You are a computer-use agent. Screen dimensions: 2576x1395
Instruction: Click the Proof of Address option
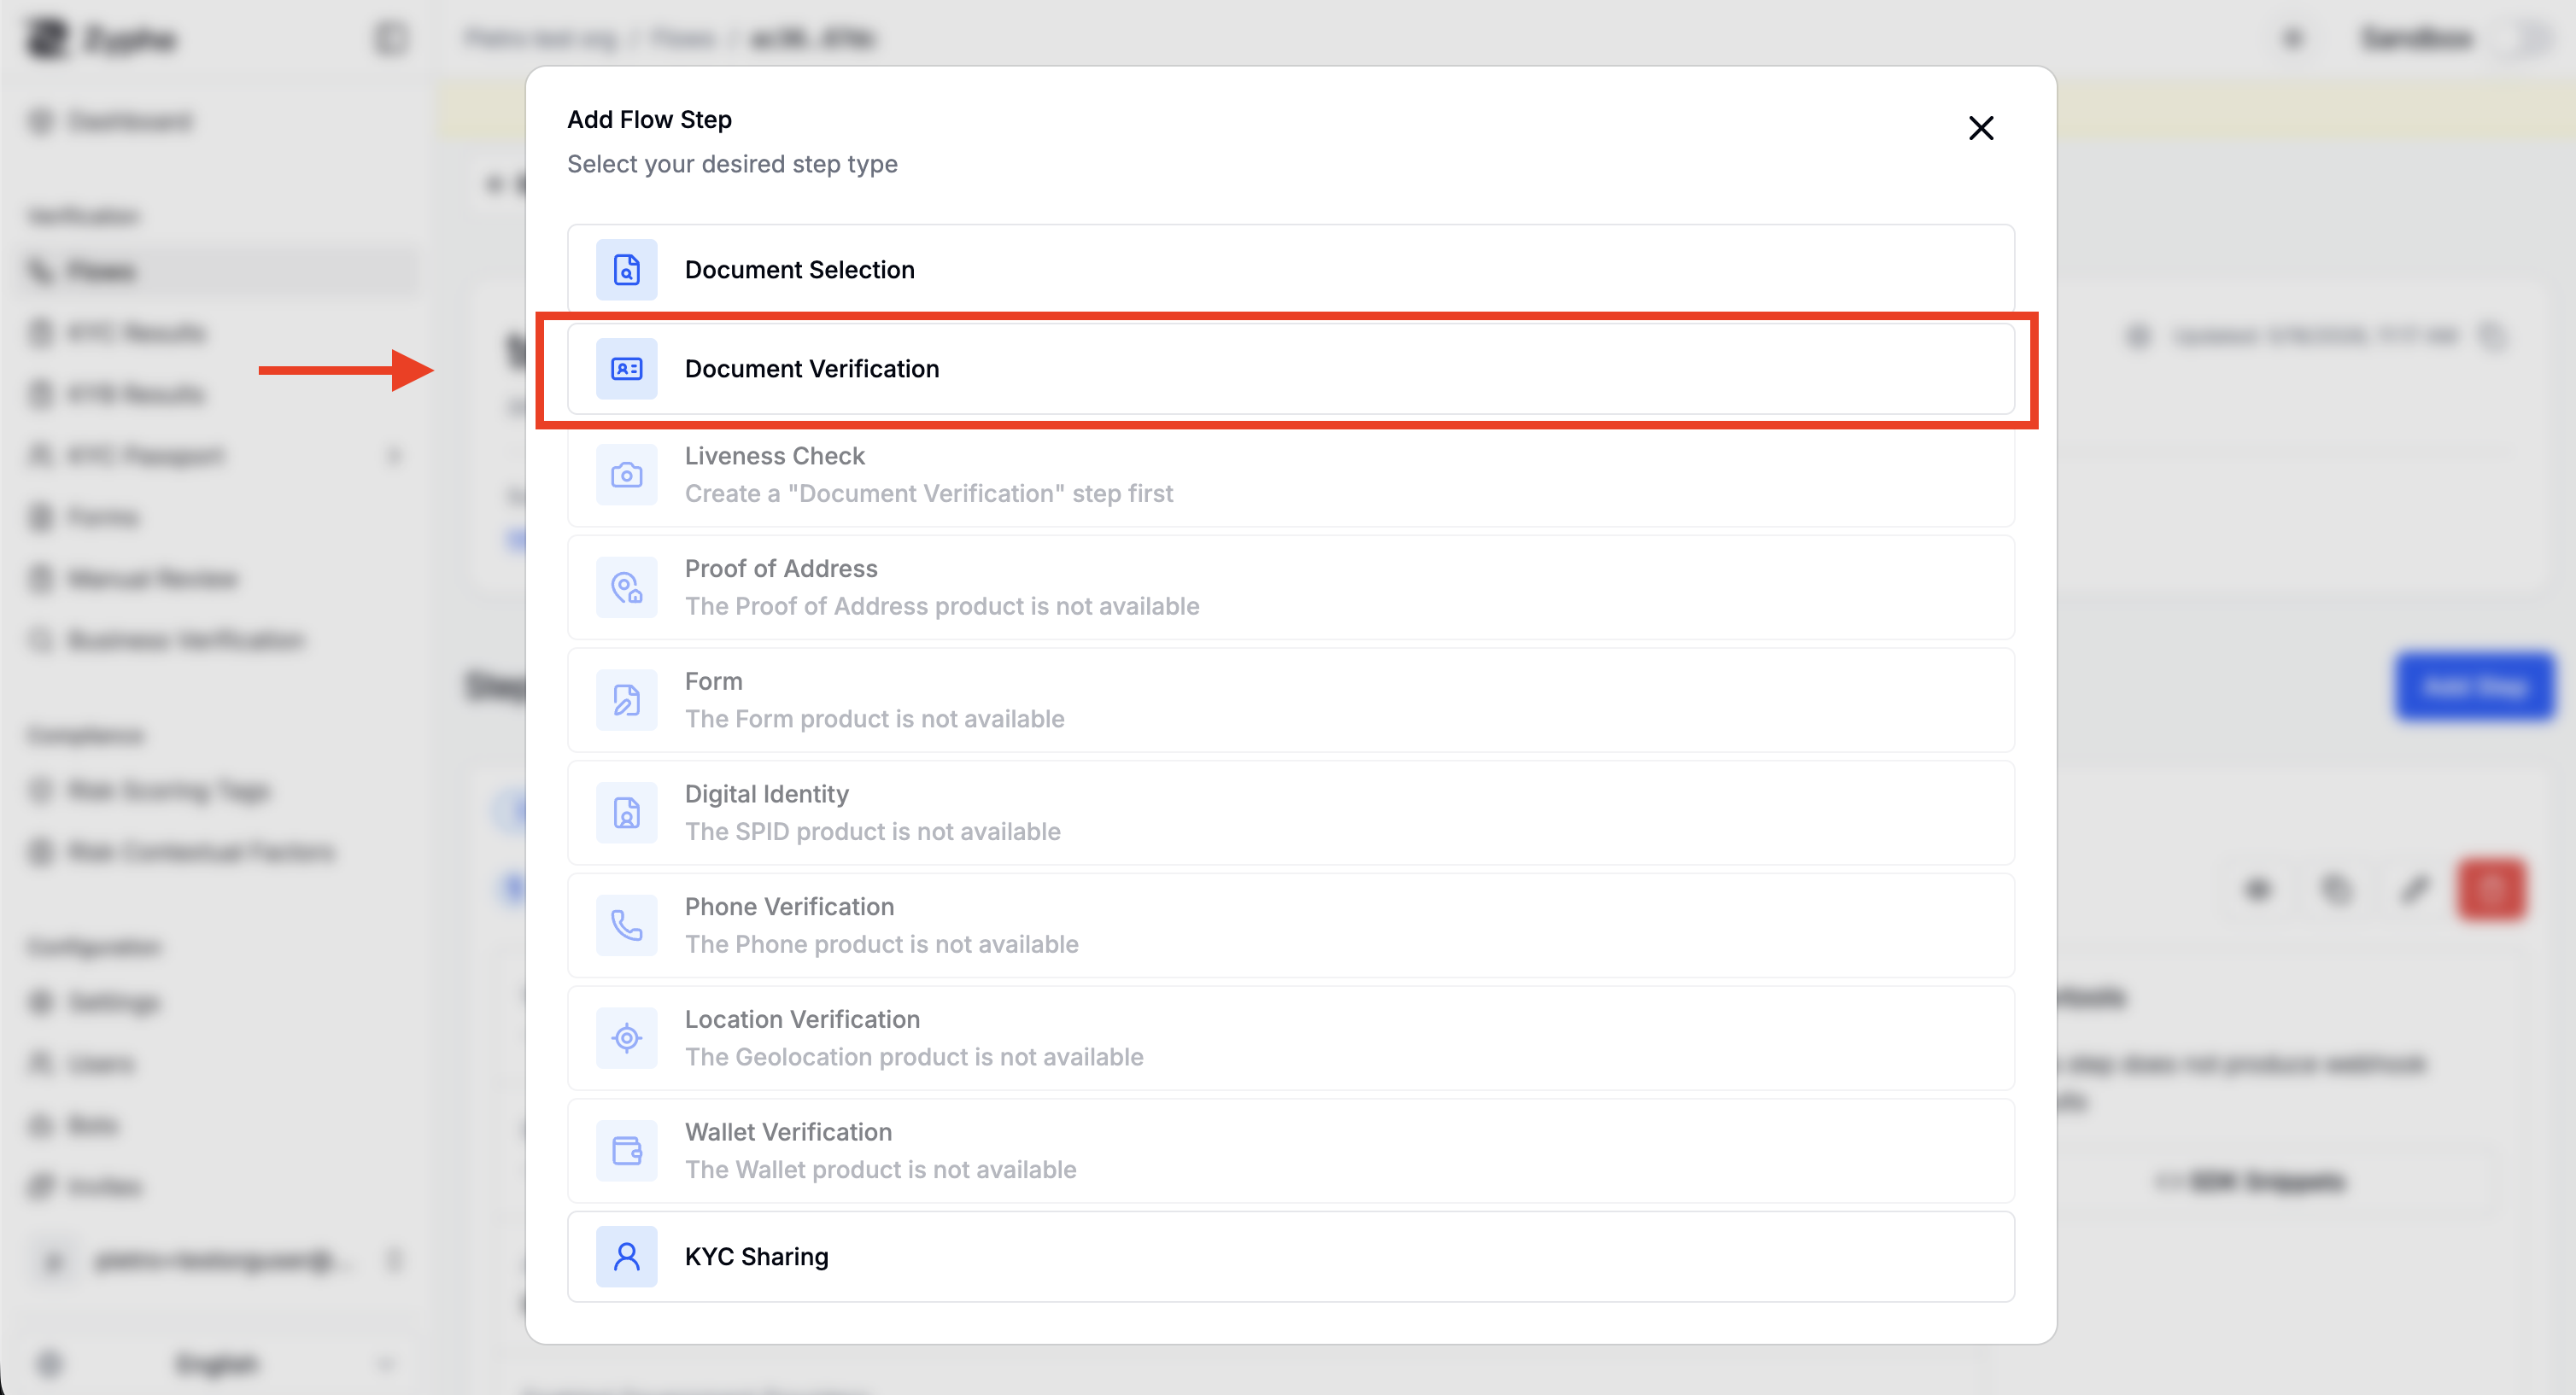click(x=1290, y=587)
